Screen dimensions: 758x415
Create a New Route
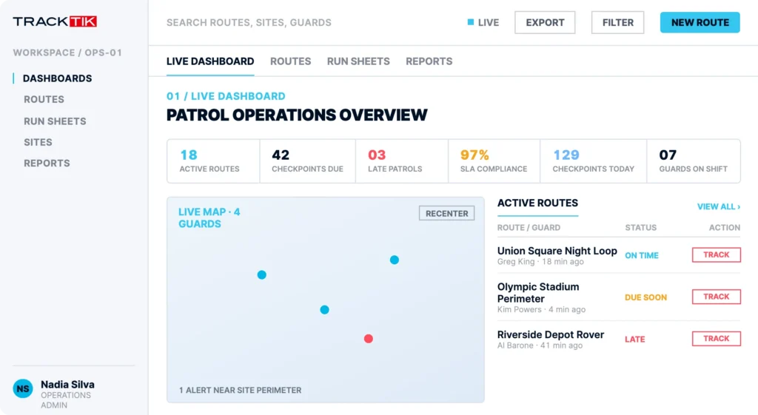click(700, 22)
